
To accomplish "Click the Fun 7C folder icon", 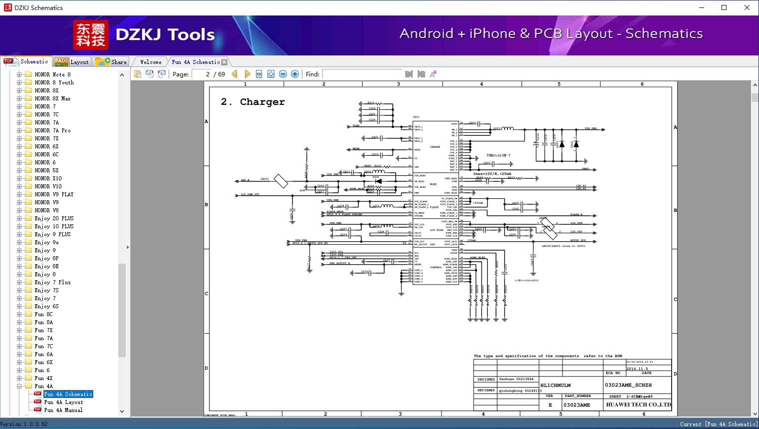I will [28, 346].
